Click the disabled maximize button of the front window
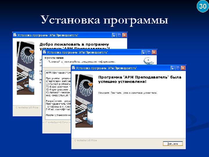 point(178,68)
